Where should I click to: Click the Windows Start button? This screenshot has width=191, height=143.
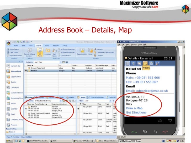click(9, 141)
